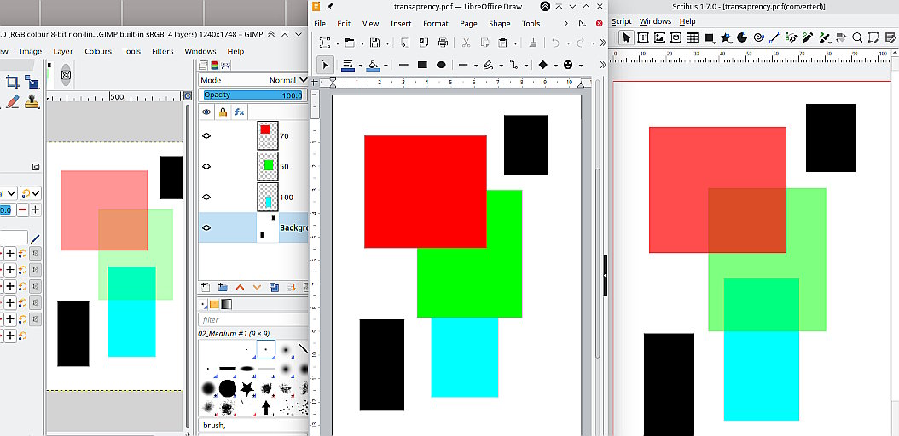
Task: Select the cyan layer 100 thumbnail
Action: click(x=267, y=197)
